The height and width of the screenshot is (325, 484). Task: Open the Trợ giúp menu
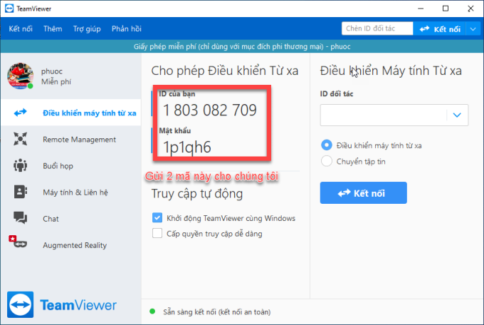point(87,29)
